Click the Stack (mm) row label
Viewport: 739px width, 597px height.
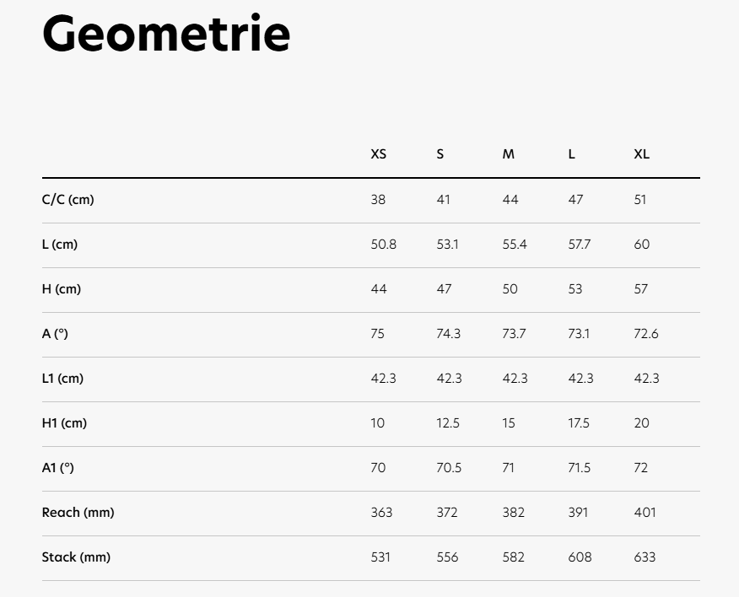tap(76, 557)
